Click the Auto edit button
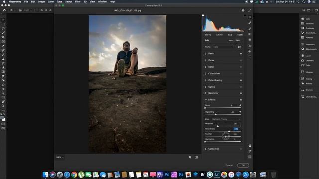This screenshot has width=319, height=179. pyautogui.click(x=230, y=40)
